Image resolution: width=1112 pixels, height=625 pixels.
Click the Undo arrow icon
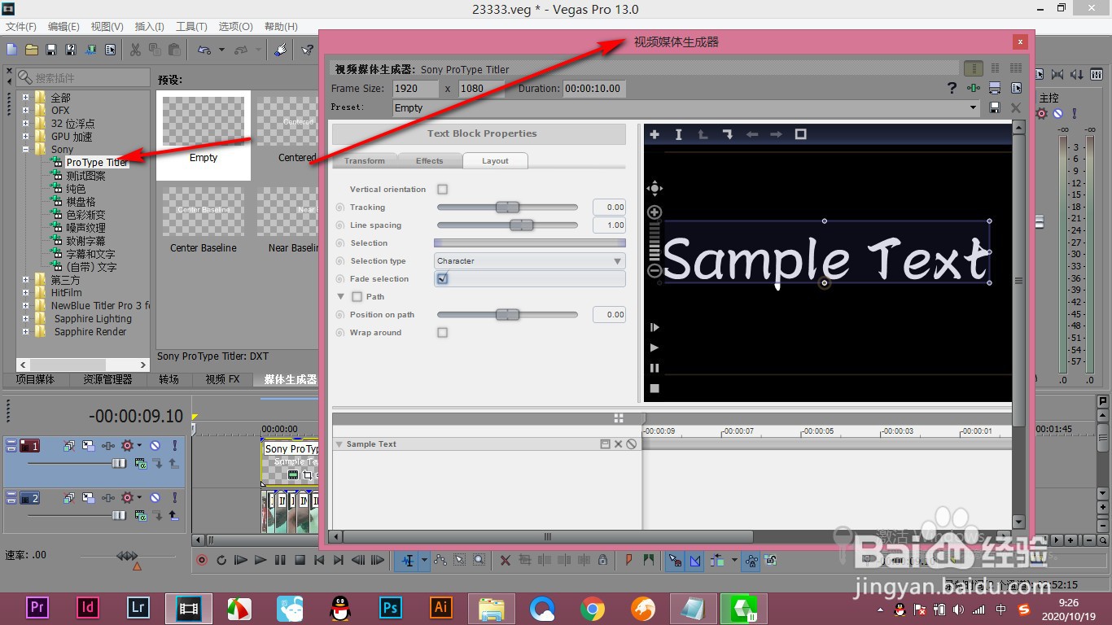pos(204,50)
